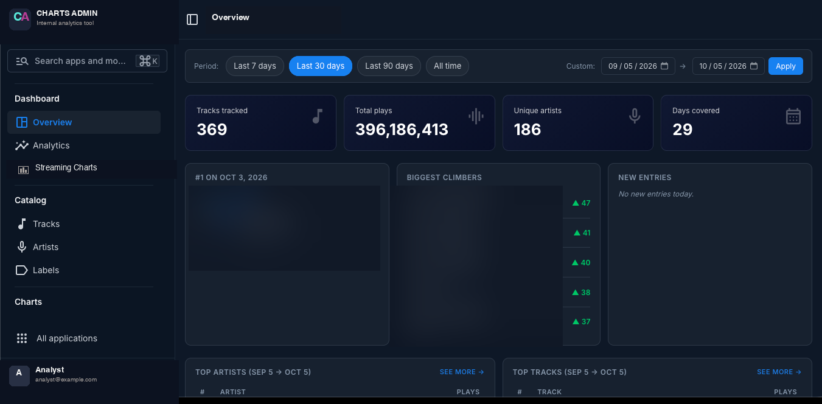This screenshot has width=822, height=404.
Task: Go to Tracks in the Catalog
Action: pos(84,224)
